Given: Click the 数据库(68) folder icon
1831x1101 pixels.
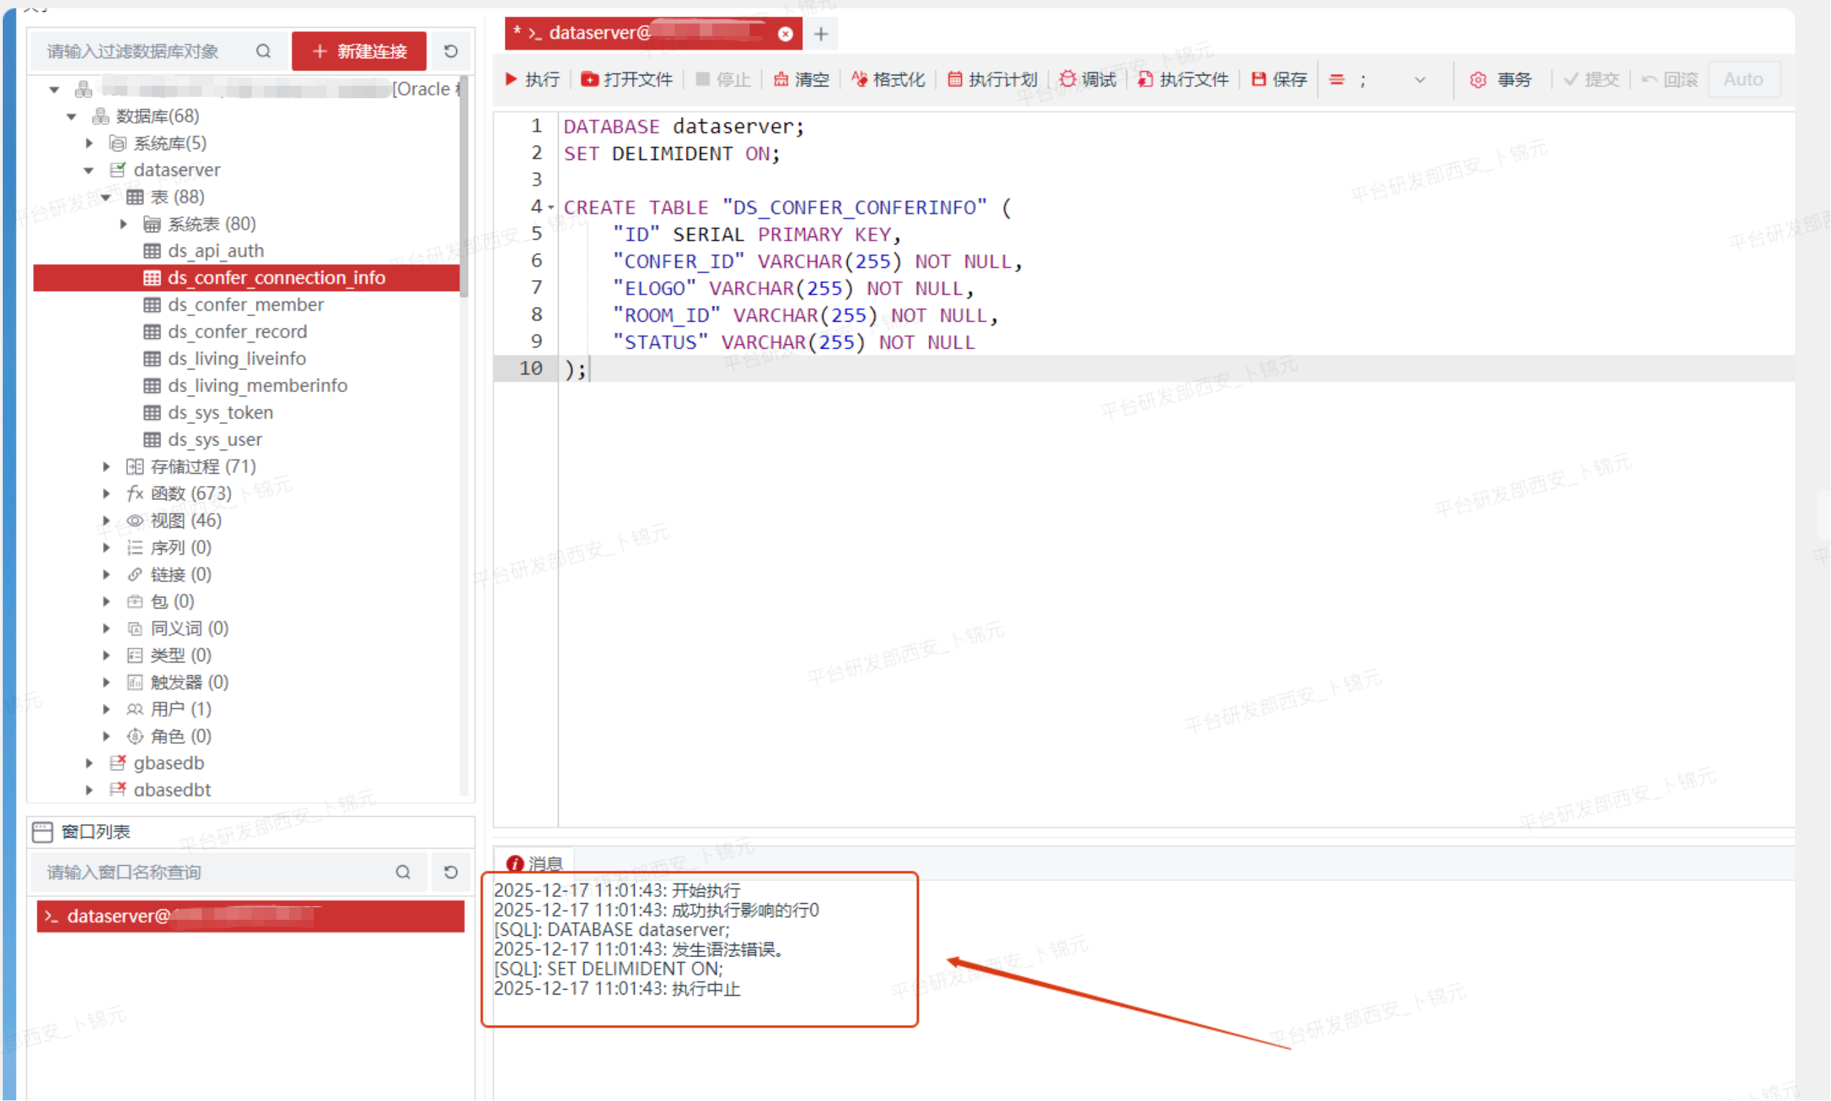Looking at the screenshot, I should [x=100, y=116].
